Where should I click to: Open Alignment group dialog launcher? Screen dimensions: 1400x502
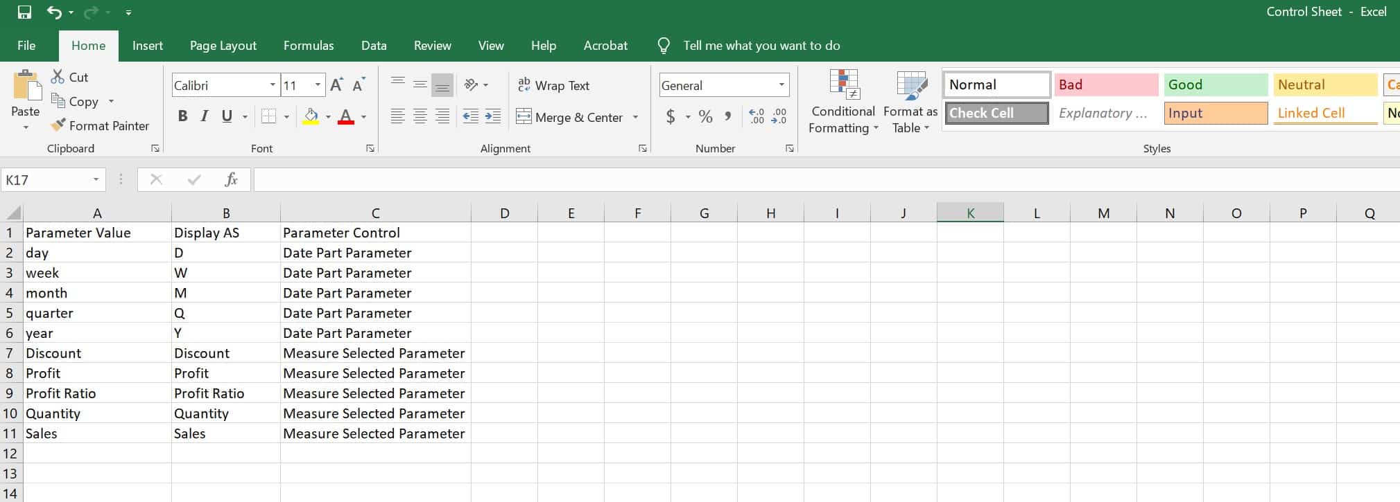643,148
